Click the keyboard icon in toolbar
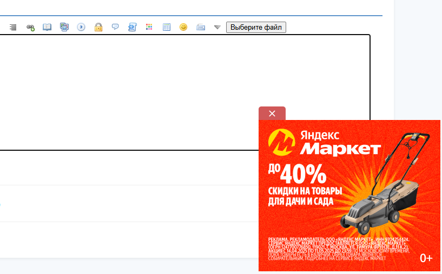Viewport: 442px width, 274px height. (201, 28)
